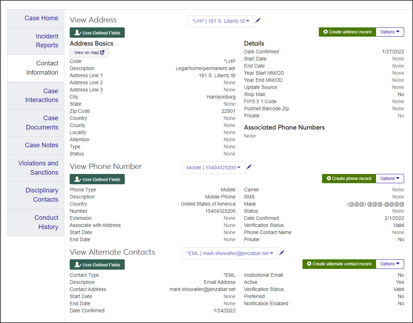Switch to Incident Reports tab
Image resolution: width=413 pixels, height=323 pixels.
point(47,41)
